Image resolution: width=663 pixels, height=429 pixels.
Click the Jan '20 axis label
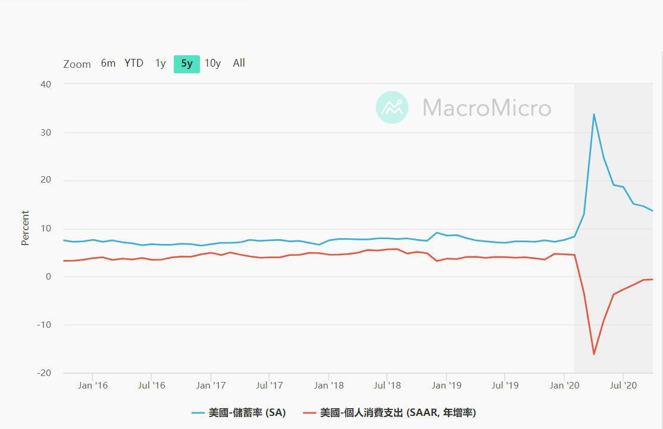coord(564,386)
